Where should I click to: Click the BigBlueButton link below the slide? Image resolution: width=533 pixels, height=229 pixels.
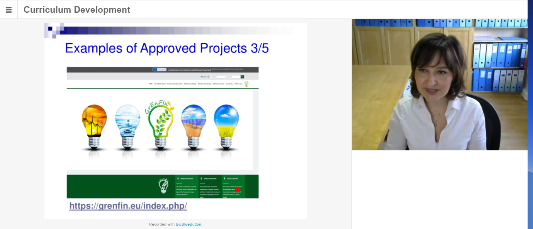click(188, 224)
